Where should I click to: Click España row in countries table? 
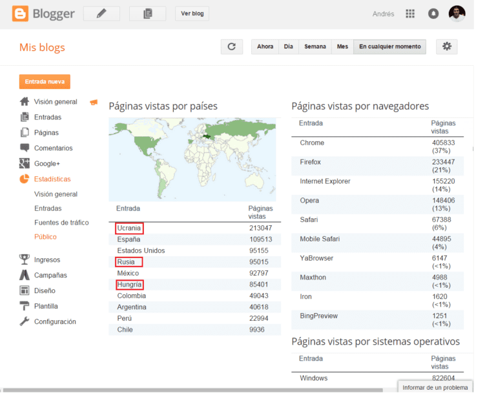[x=195, y=239]
